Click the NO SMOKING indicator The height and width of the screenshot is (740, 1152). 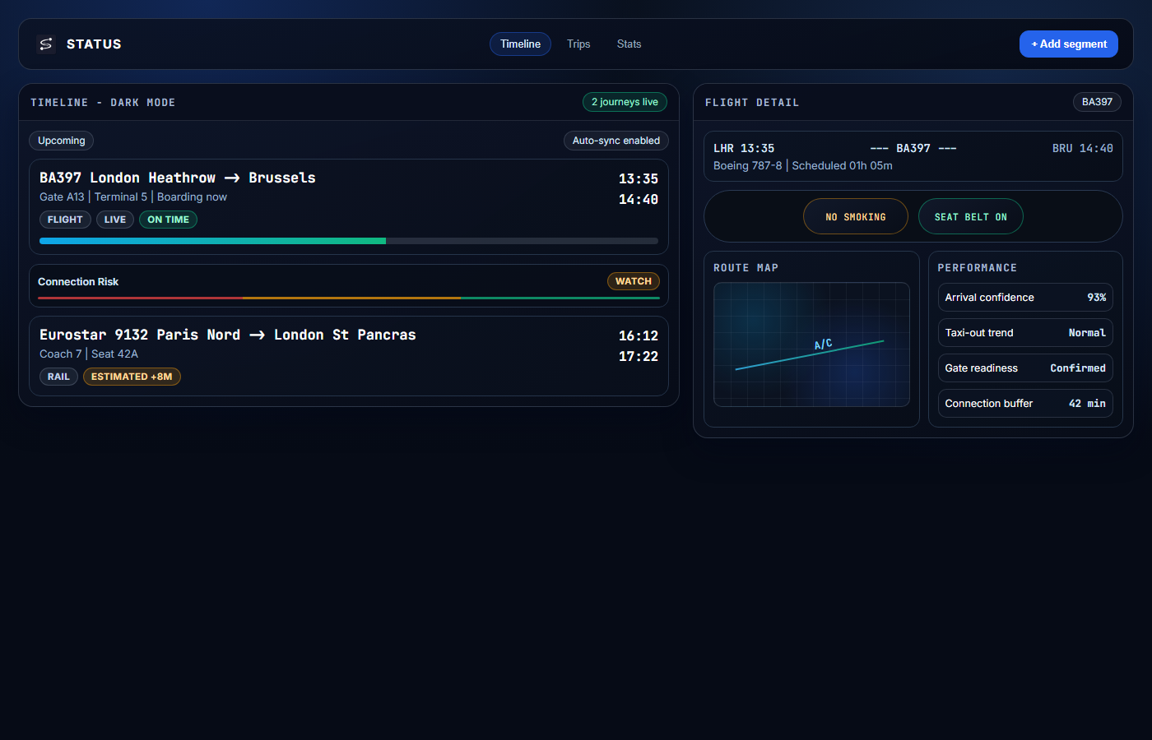tap(856, 215)
